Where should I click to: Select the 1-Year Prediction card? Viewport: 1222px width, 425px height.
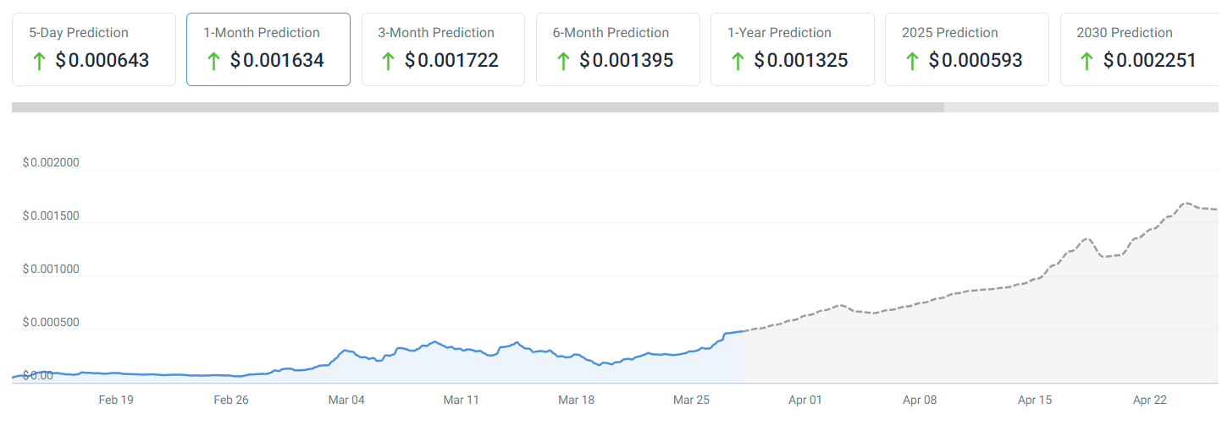[792, 49]
